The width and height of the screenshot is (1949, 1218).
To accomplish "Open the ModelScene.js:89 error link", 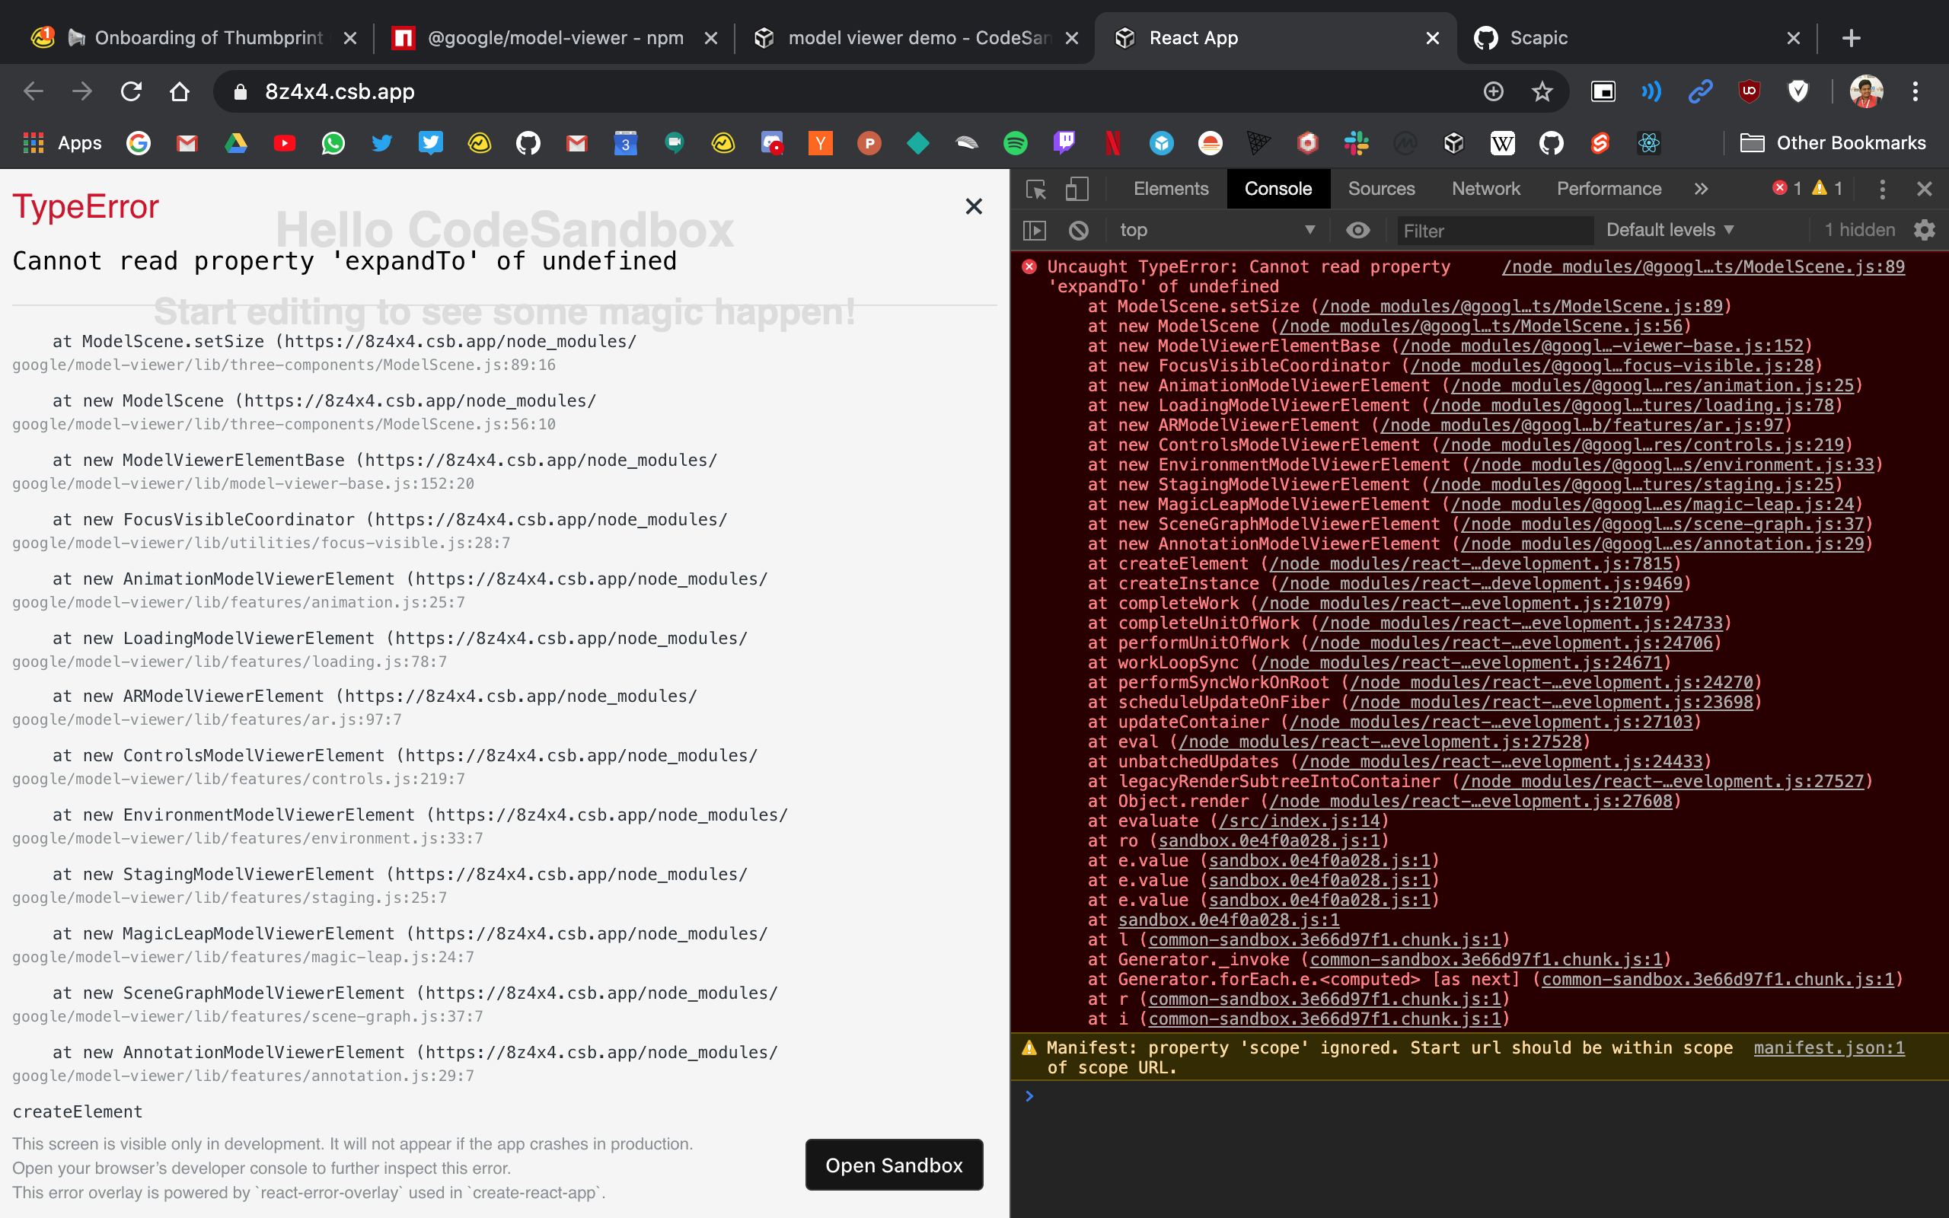I will point(1702,266).
